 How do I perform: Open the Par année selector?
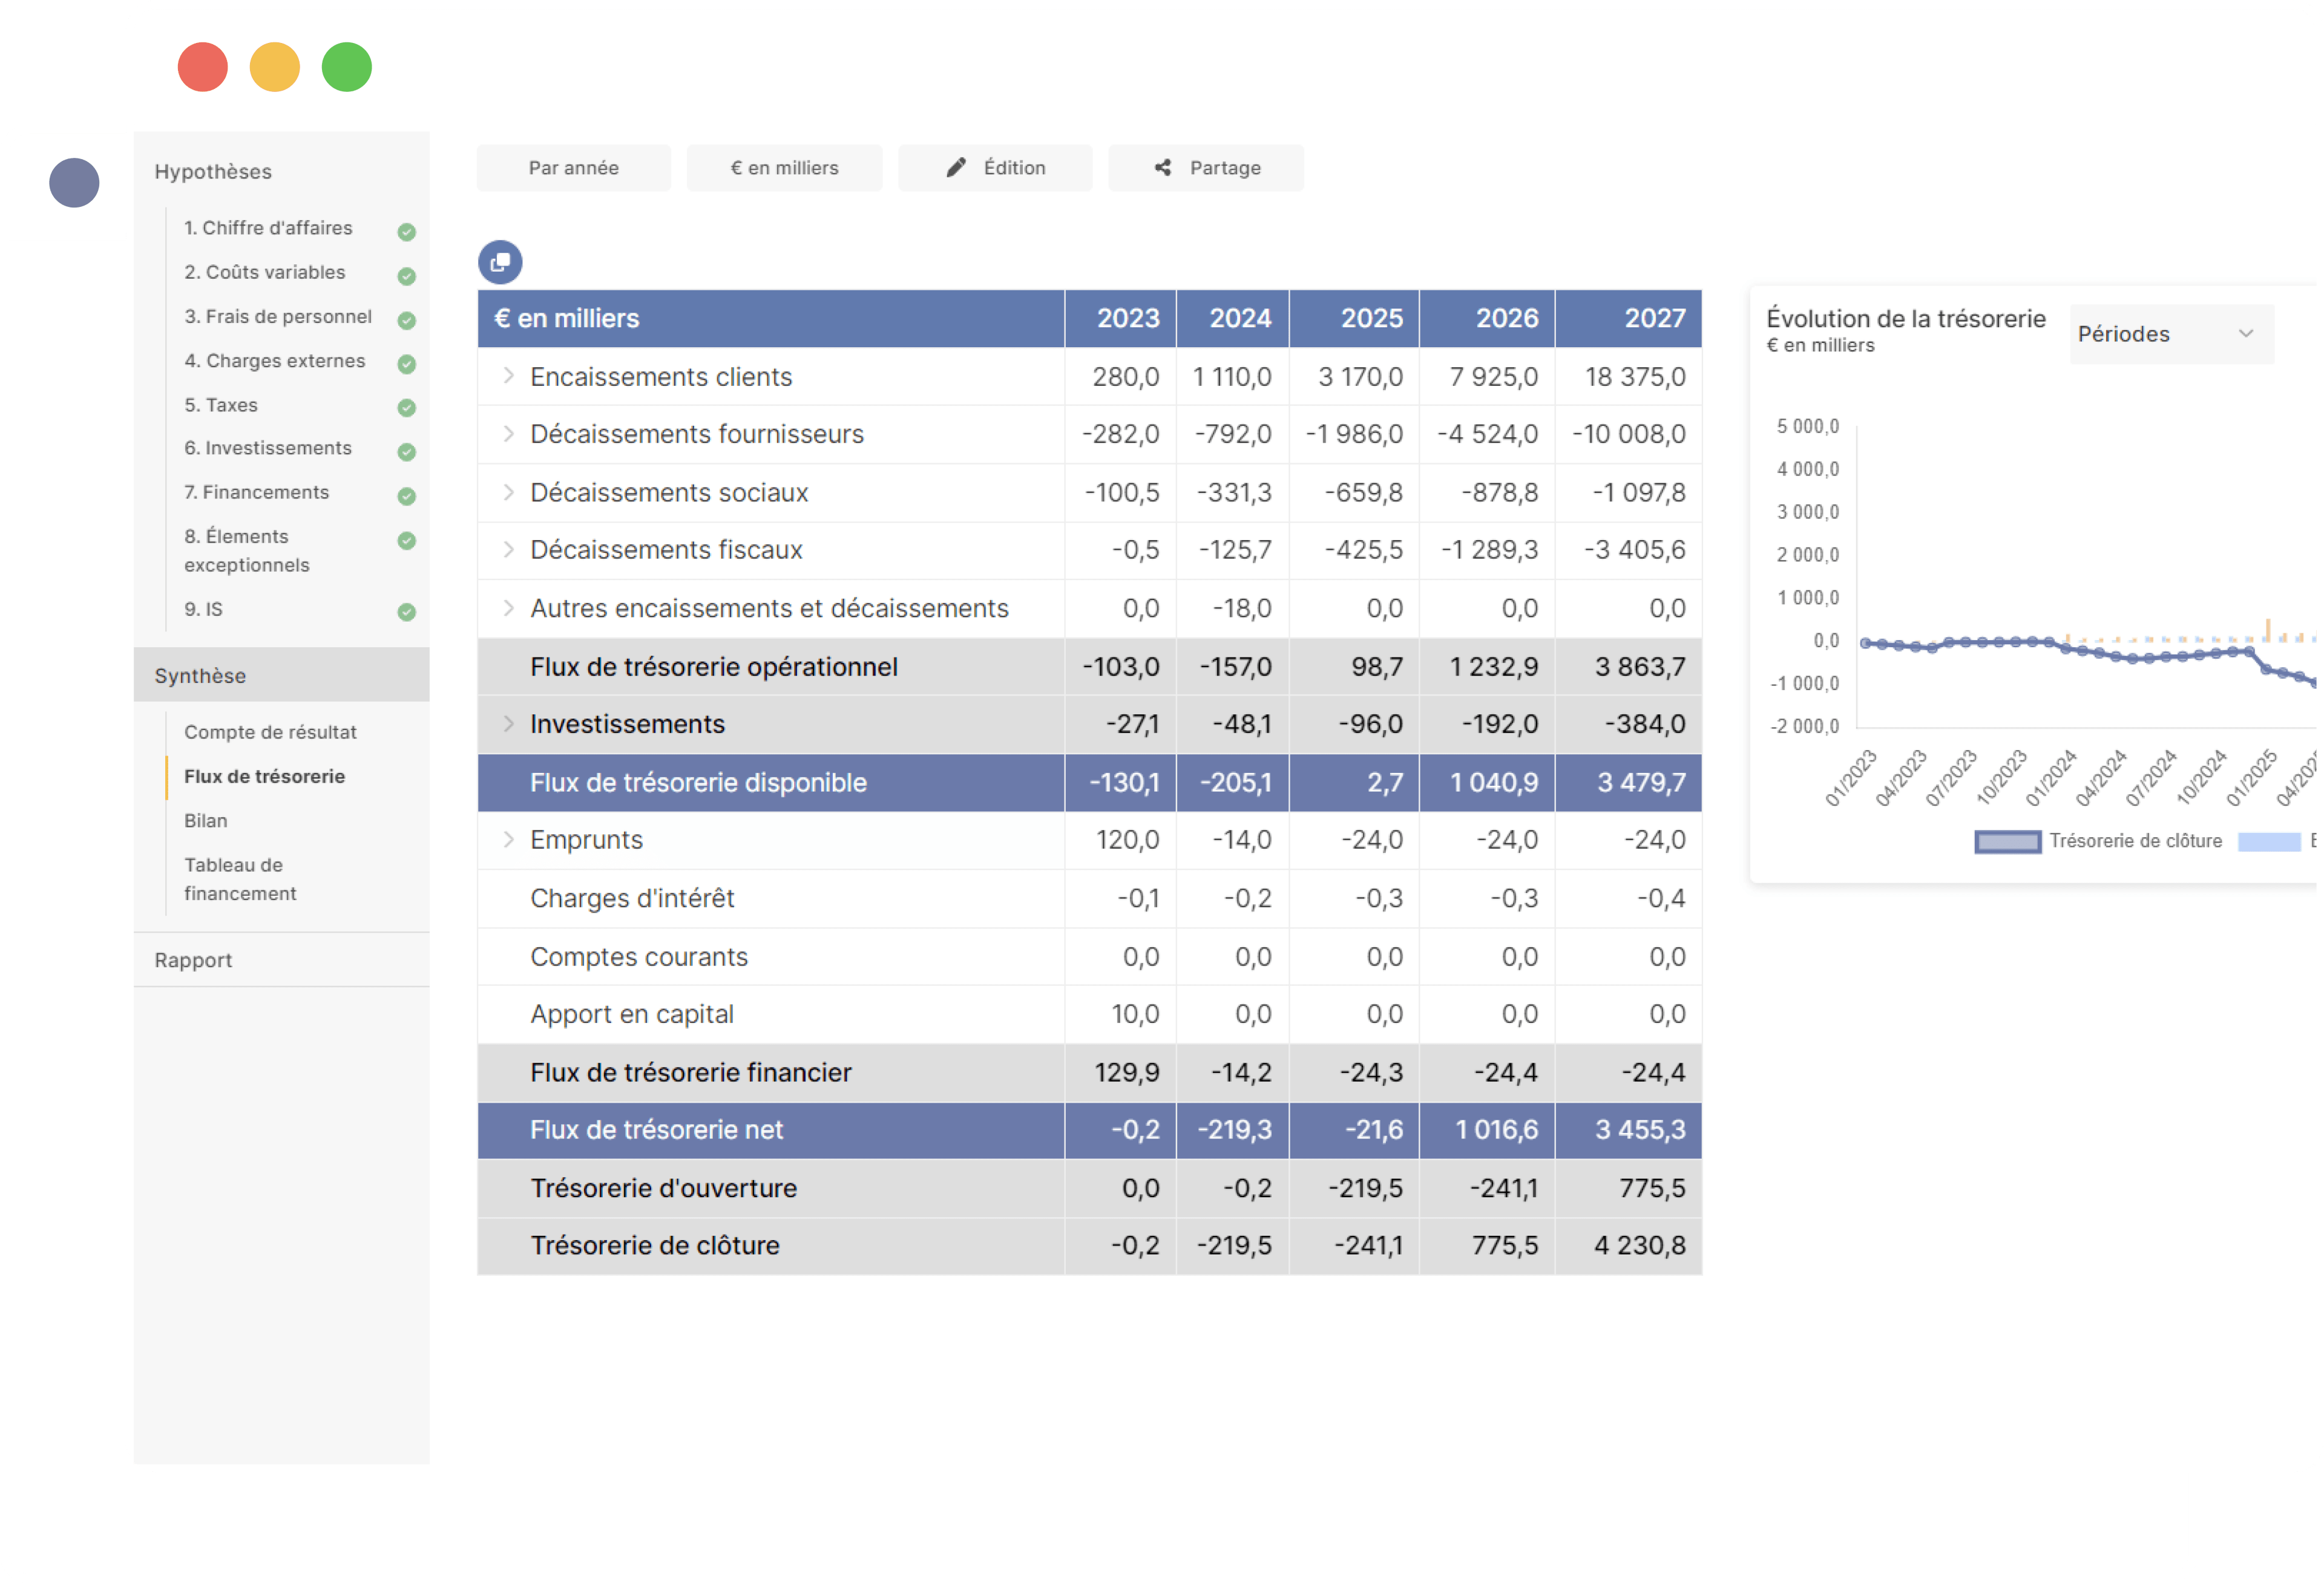574,168
